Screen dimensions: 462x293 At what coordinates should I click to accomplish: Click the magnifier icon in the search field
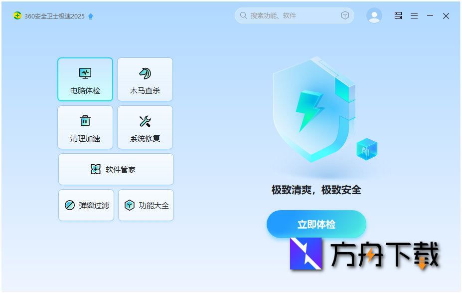tap(243, 15)
